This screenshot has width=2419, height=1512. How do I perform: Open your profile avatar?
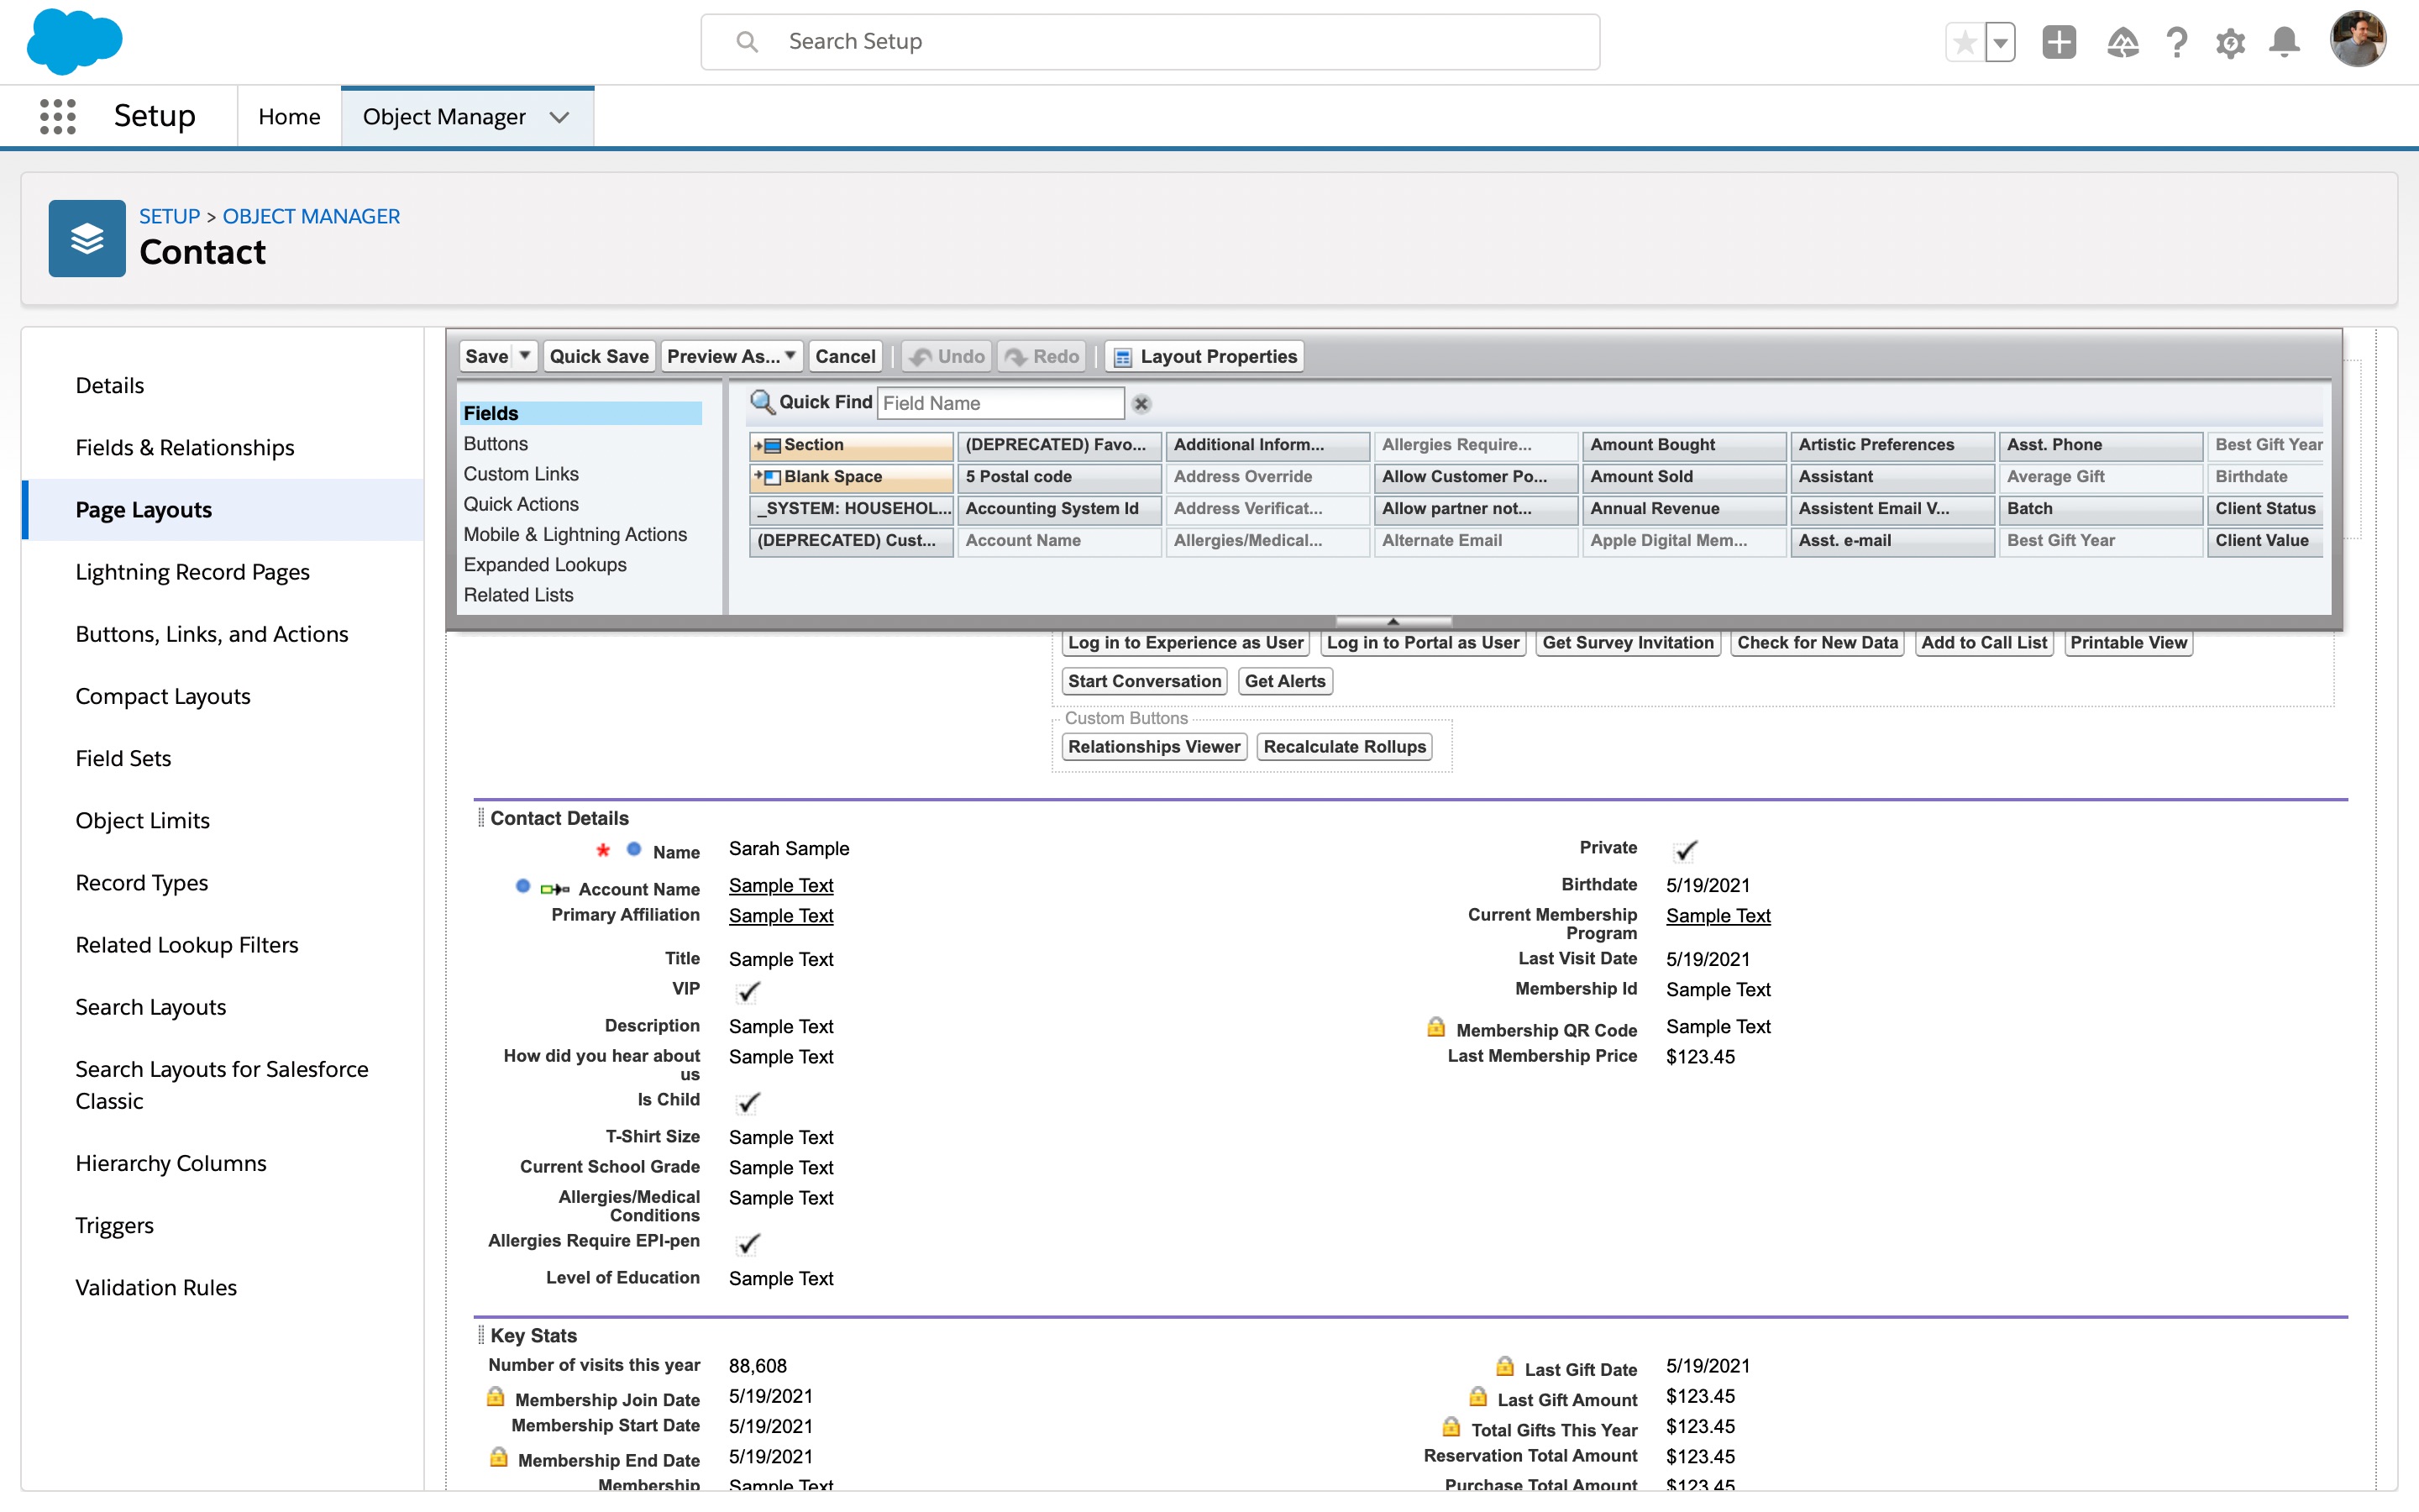[x=2360, y=40]
